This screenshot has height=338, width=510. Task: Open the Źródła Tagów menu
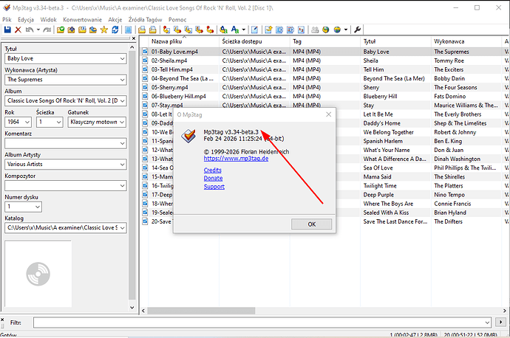click(145, 19)
